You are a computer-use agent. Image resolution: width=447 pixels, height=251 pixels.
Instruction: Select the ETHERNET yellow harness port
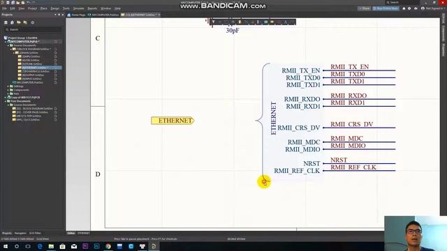[173, 121]
